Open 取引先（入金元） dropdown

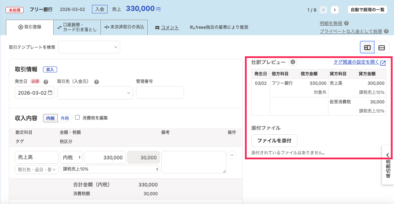click(x=95, y=93)
